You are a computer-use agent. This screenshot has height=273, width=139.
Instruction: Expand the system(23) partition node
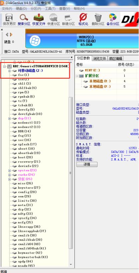pos(10,170)
